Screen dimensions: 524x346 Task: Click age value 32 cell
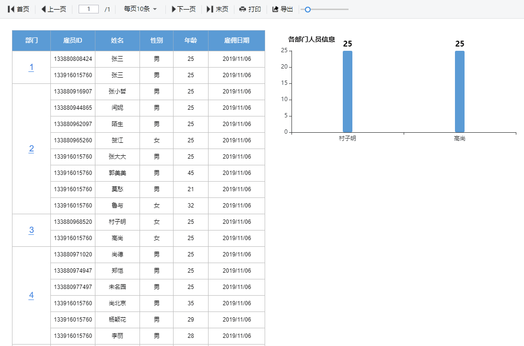(191, 206)
